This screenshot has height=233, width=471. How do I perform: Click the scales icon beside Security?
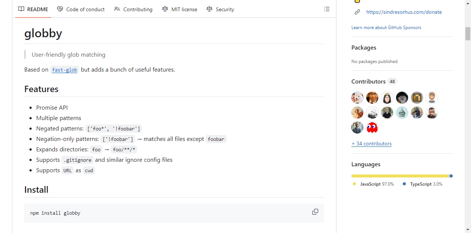click(x=209, y=9)
